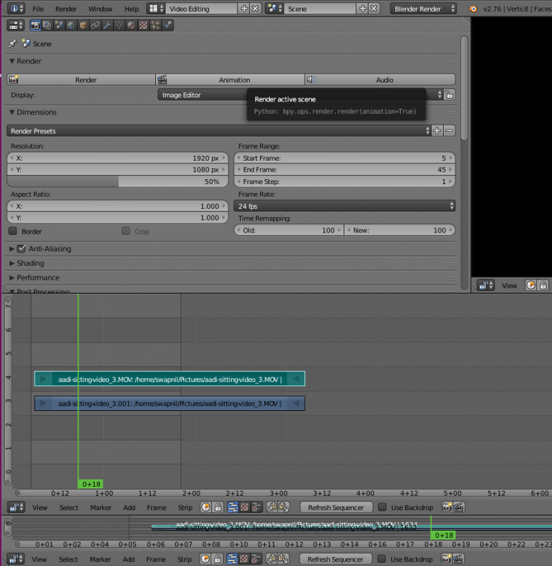Browse scenes via the scene selector icon

(275, 8)
